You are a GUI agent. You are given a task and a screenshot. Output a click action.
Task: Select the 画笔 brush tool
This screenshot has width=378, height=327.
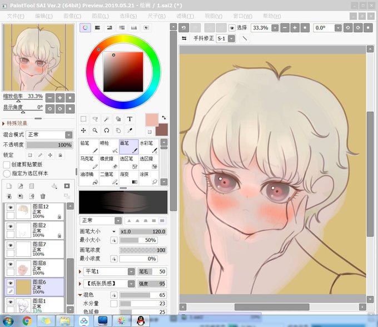[129, 147]
